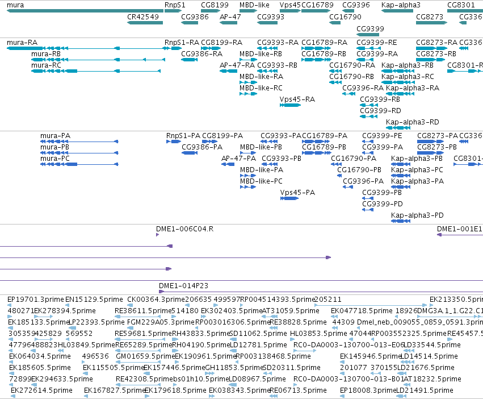
Task: Open the AT31059.5prime EST label
Action: point(291,311)
